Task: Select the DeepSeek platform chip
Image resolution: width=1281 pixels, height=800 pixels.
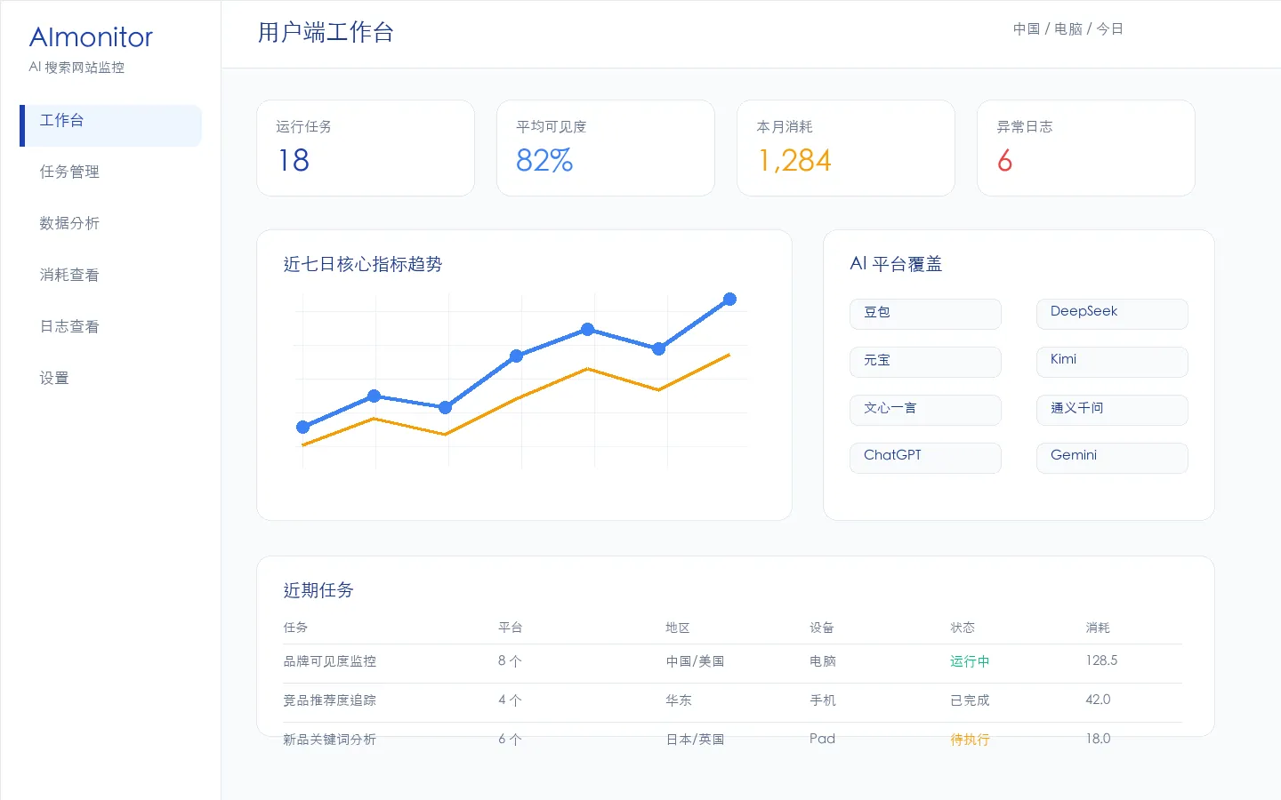Action: (x=1112, y=314)
